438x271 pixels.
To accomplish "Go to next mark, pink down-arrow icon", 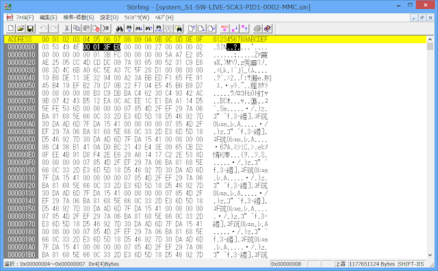I will tap(234, 29).
